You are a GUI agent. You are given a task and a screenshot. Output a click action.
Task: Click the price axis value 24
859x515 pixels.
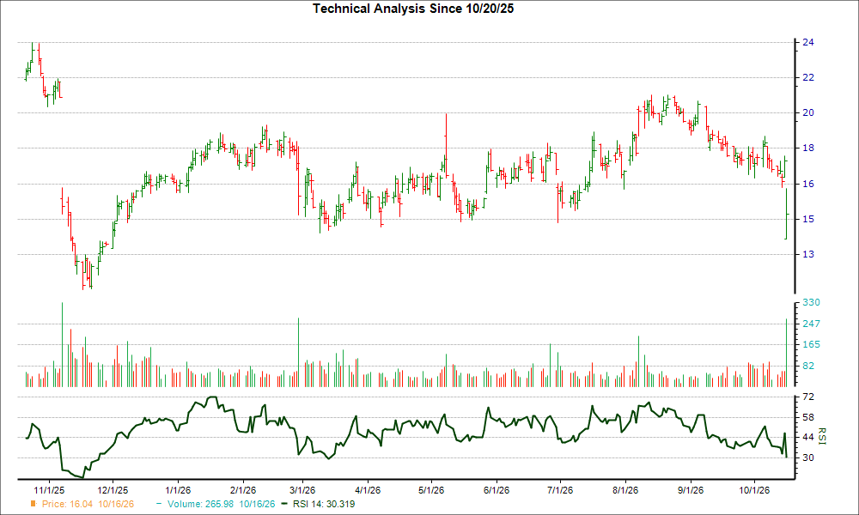[808, 42]
